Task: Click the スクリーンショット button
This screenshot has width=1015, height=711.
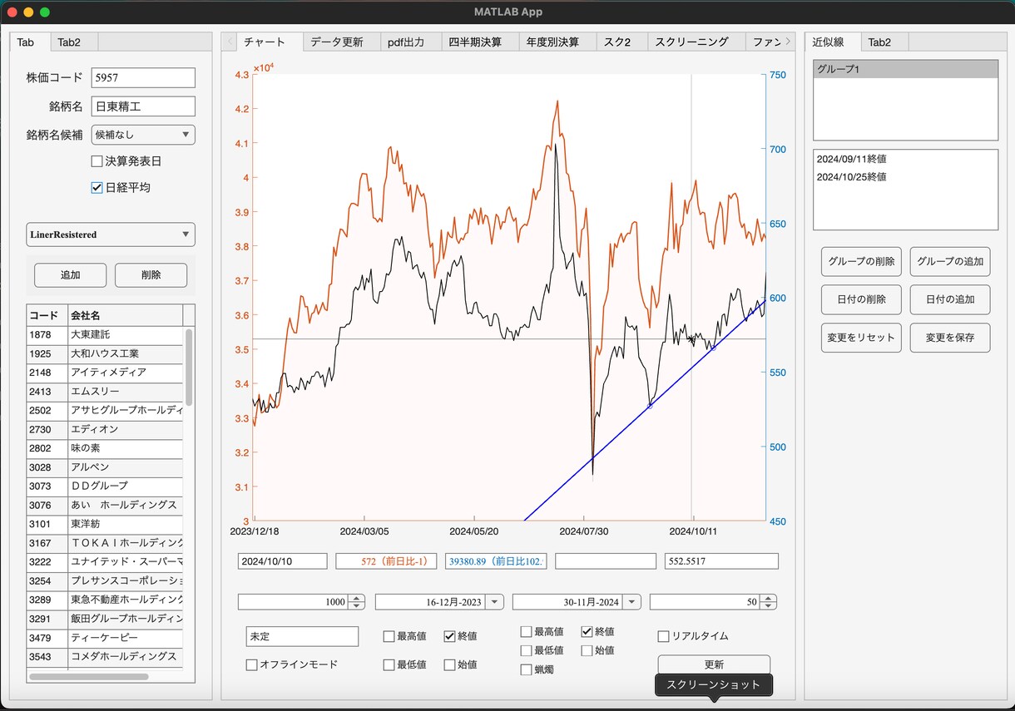Action: click(x=714, y=684)
